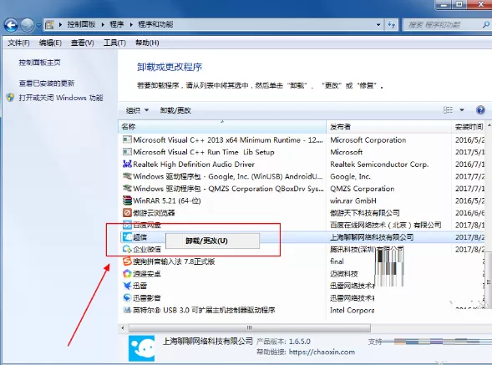Sort by the 安装时间 column header
Image resolution: width=492 pixels, height=365 pixels.
(x=469, y=127)
